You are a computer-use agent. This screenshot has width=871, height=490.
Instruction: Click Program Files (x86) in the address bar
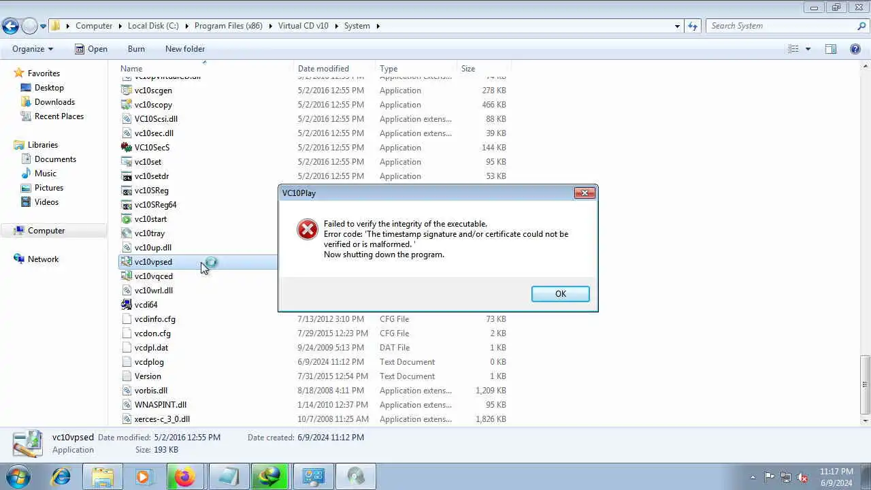228,26
